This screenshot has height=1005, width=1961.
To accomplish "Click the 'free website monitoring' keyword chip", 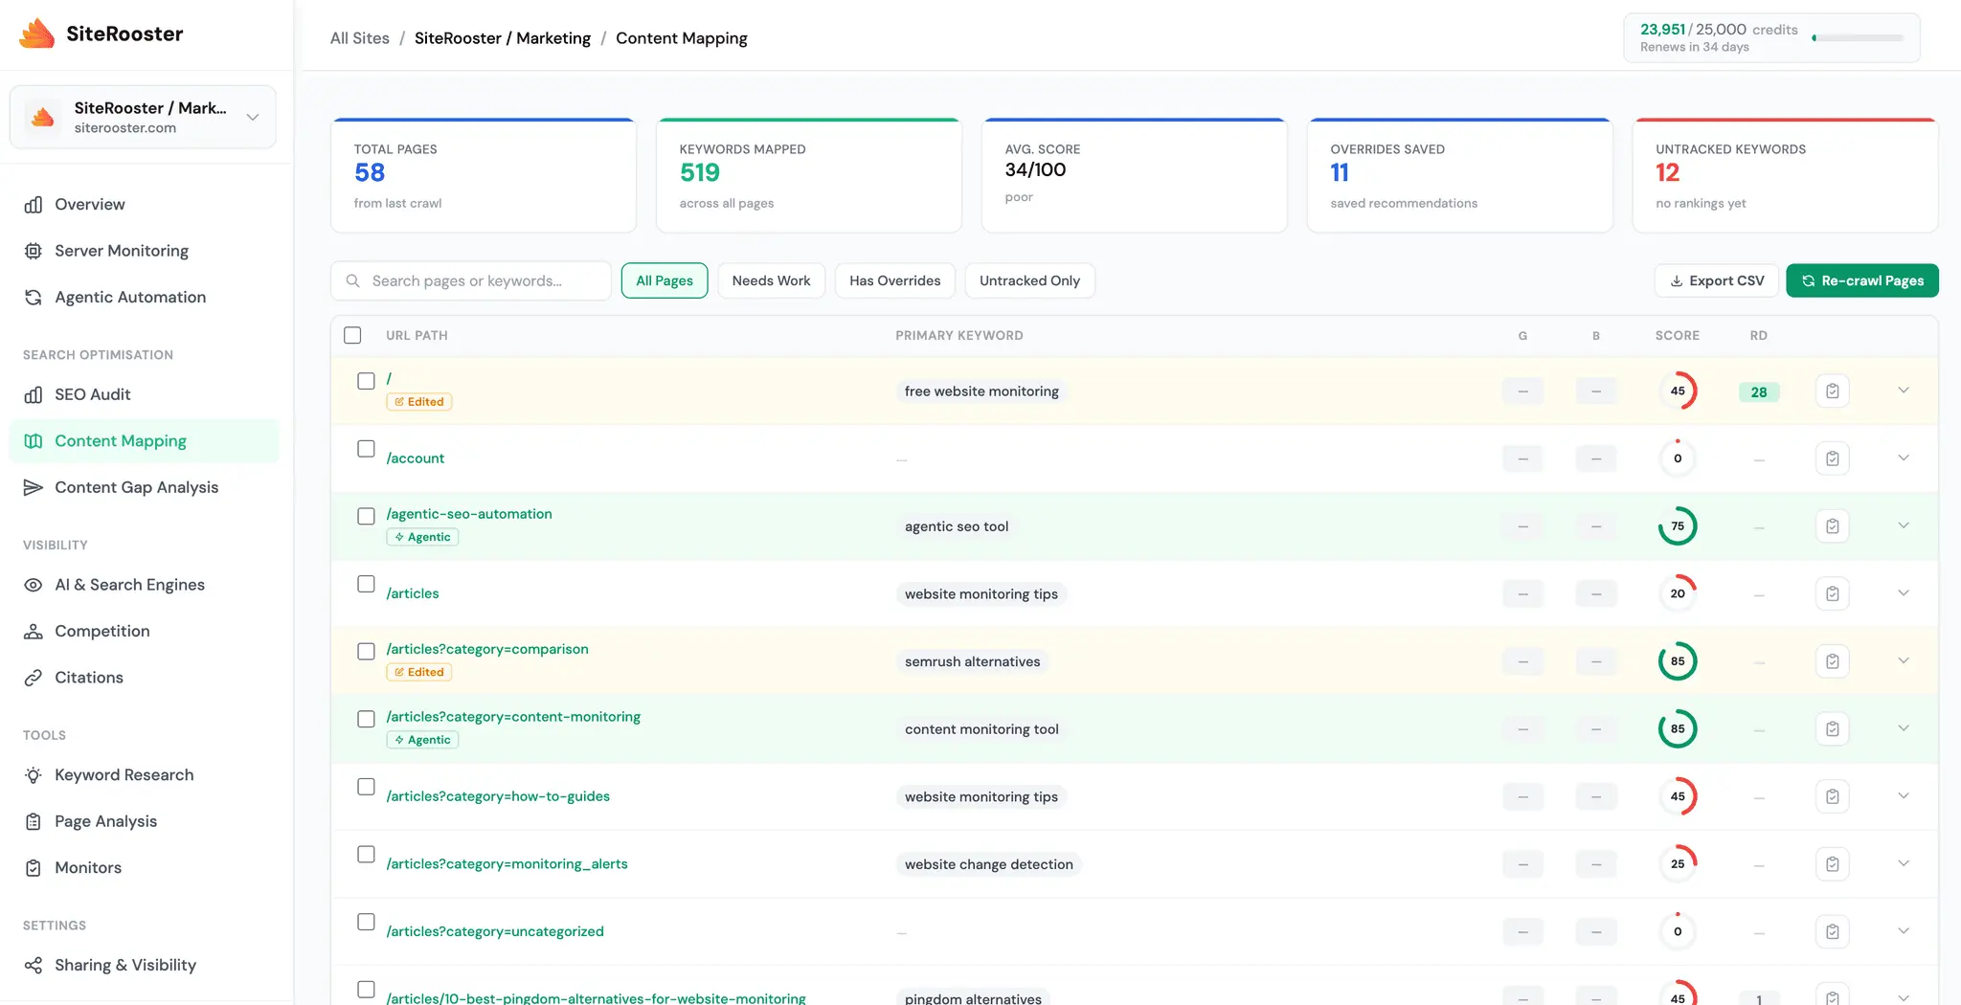I will tap(981, 391).
